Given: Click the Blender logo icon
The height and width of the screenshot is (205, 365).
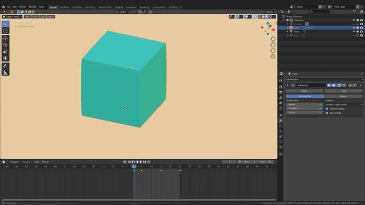Looking at the screenshot, I should (3, 7).
